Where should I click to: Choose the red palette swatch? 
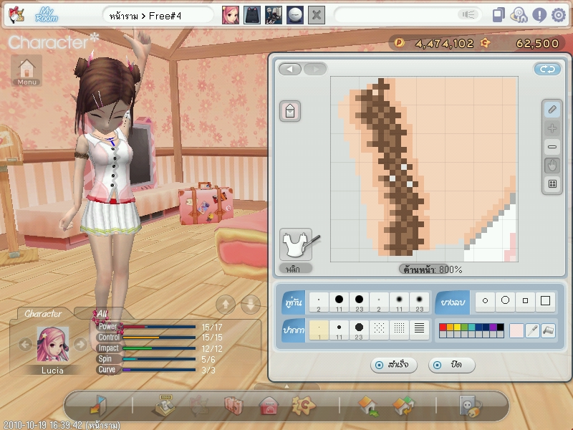443,328
